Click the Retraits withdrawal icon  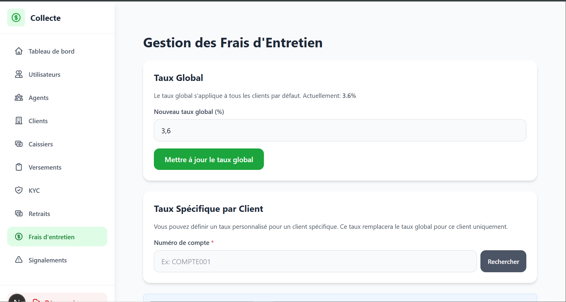(19, 213)
